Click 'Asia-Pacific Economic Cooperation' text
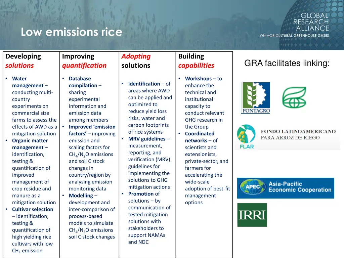The width and height of the screenshot is (344, 258). 300,187
